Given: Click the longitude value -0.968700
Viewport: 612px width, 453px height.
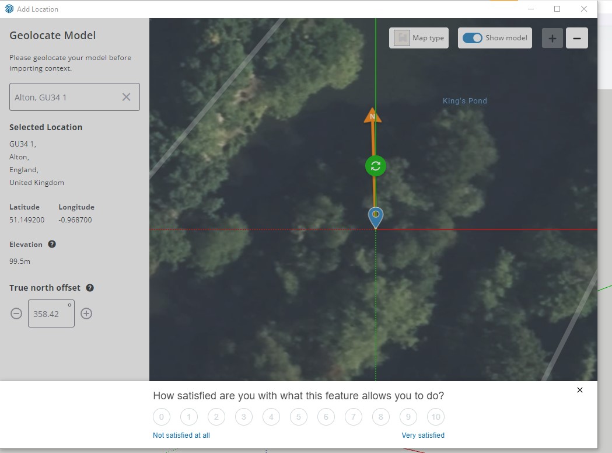Looking at the screenshot, I should click(x=75, y=220).
